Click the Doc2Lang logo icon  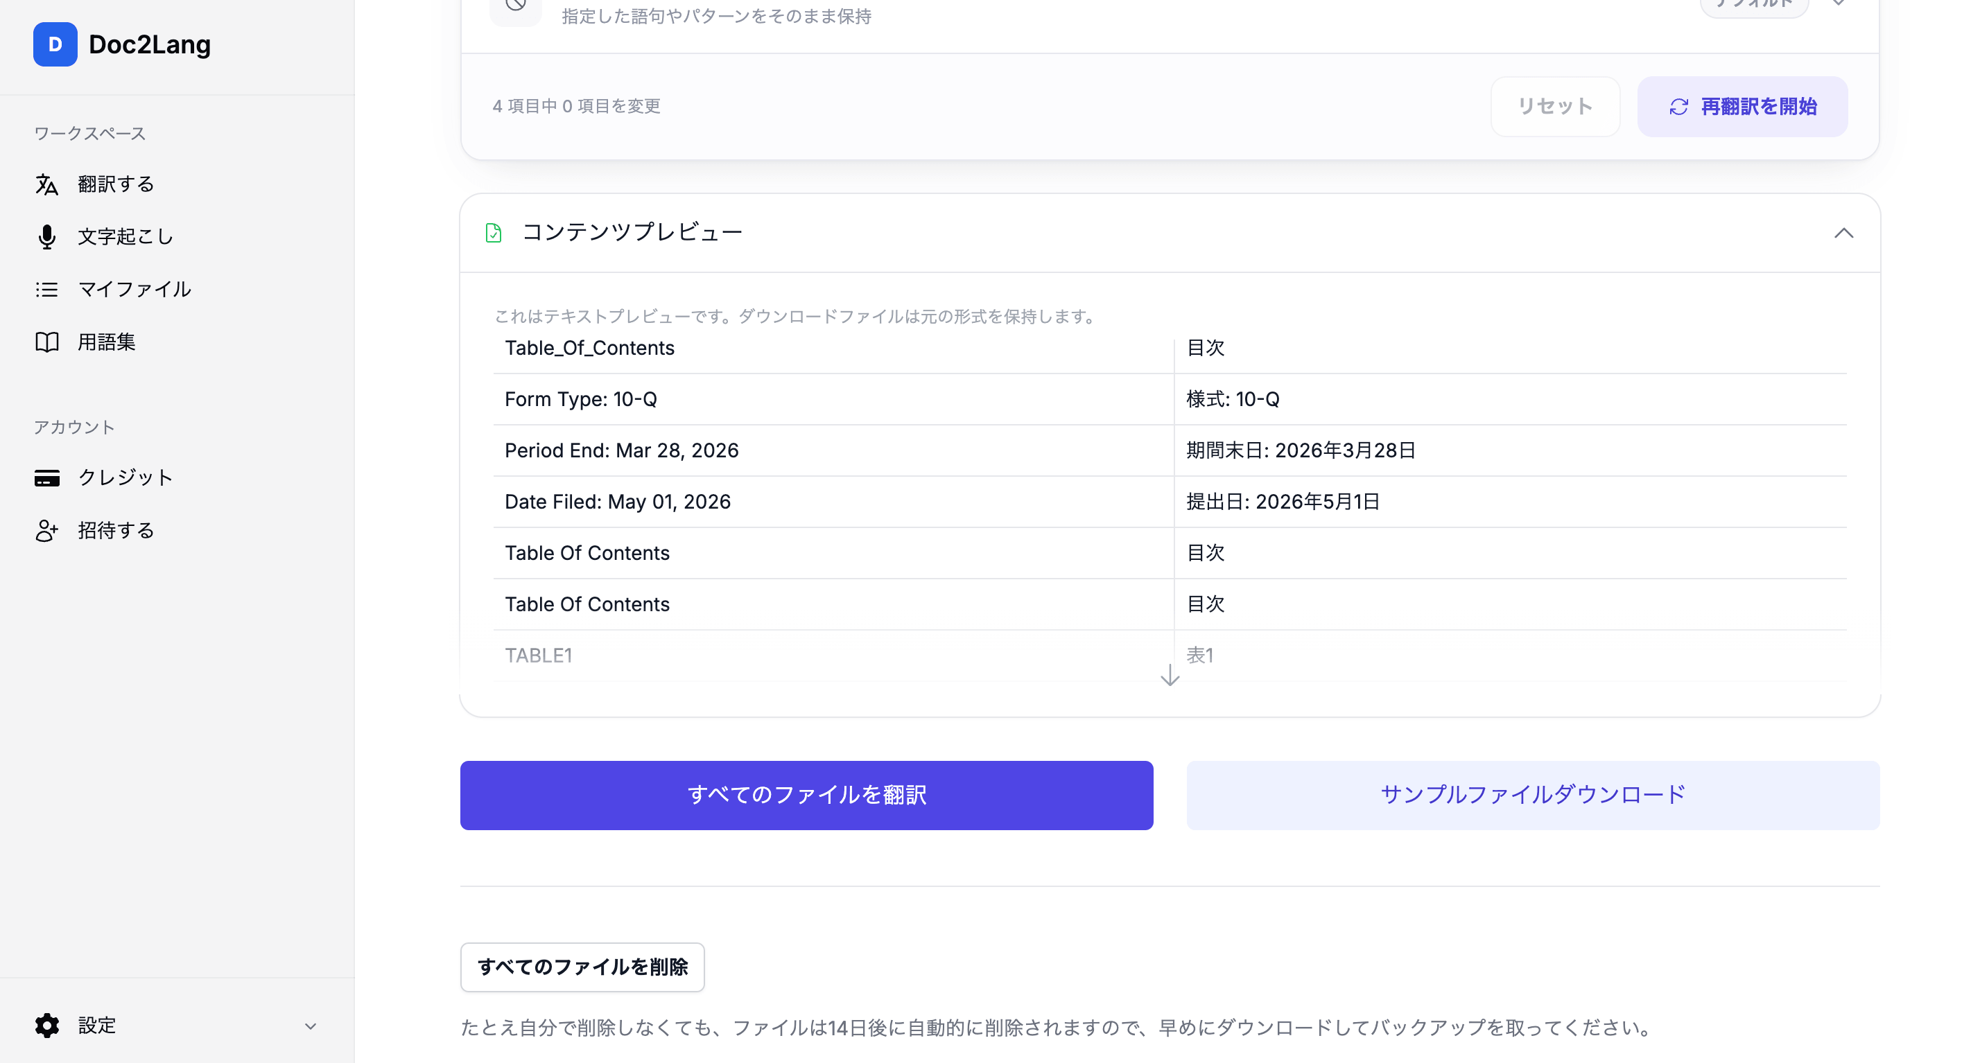[x=55, y=44]
